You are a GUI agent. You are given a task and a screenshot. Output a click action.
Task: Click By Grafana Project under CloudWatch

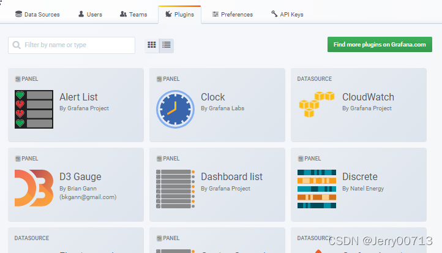[x=367, y=108]
